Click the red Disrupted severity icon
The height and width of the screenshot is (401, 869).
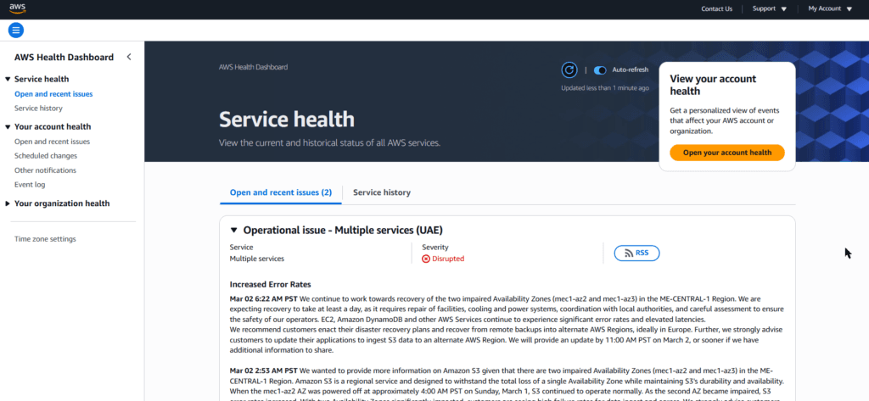point(426,259)
